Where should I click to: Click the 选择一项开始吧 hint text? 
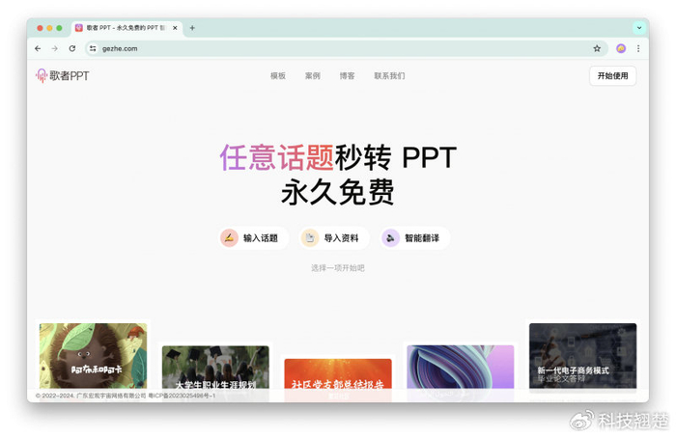(x=338, y=268)
